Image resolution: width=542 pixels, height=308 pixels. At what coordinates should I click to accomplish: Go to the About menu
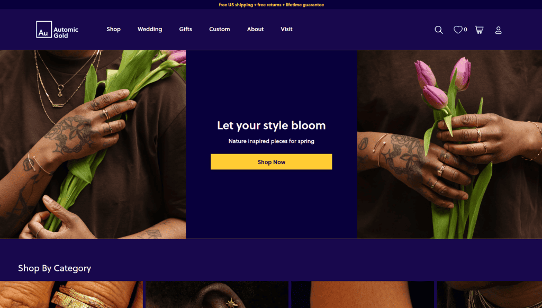pos(256,30)
